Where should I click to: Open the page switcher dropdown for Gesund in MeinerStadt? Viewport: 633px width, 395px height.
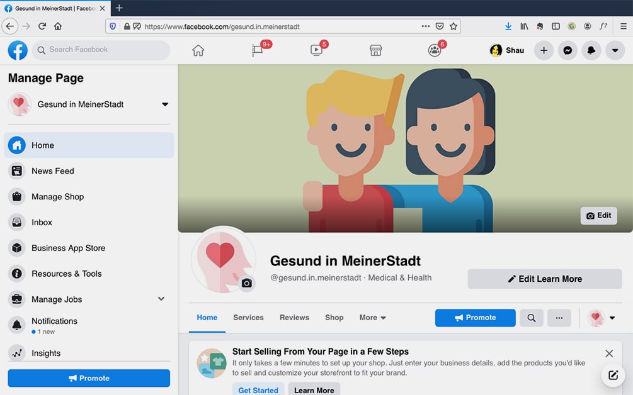(164, 104)
